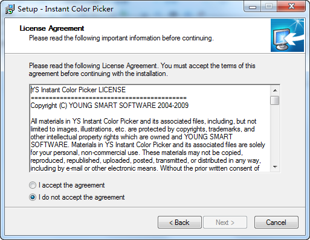Click the disabled maximize window button

[269, 7]
